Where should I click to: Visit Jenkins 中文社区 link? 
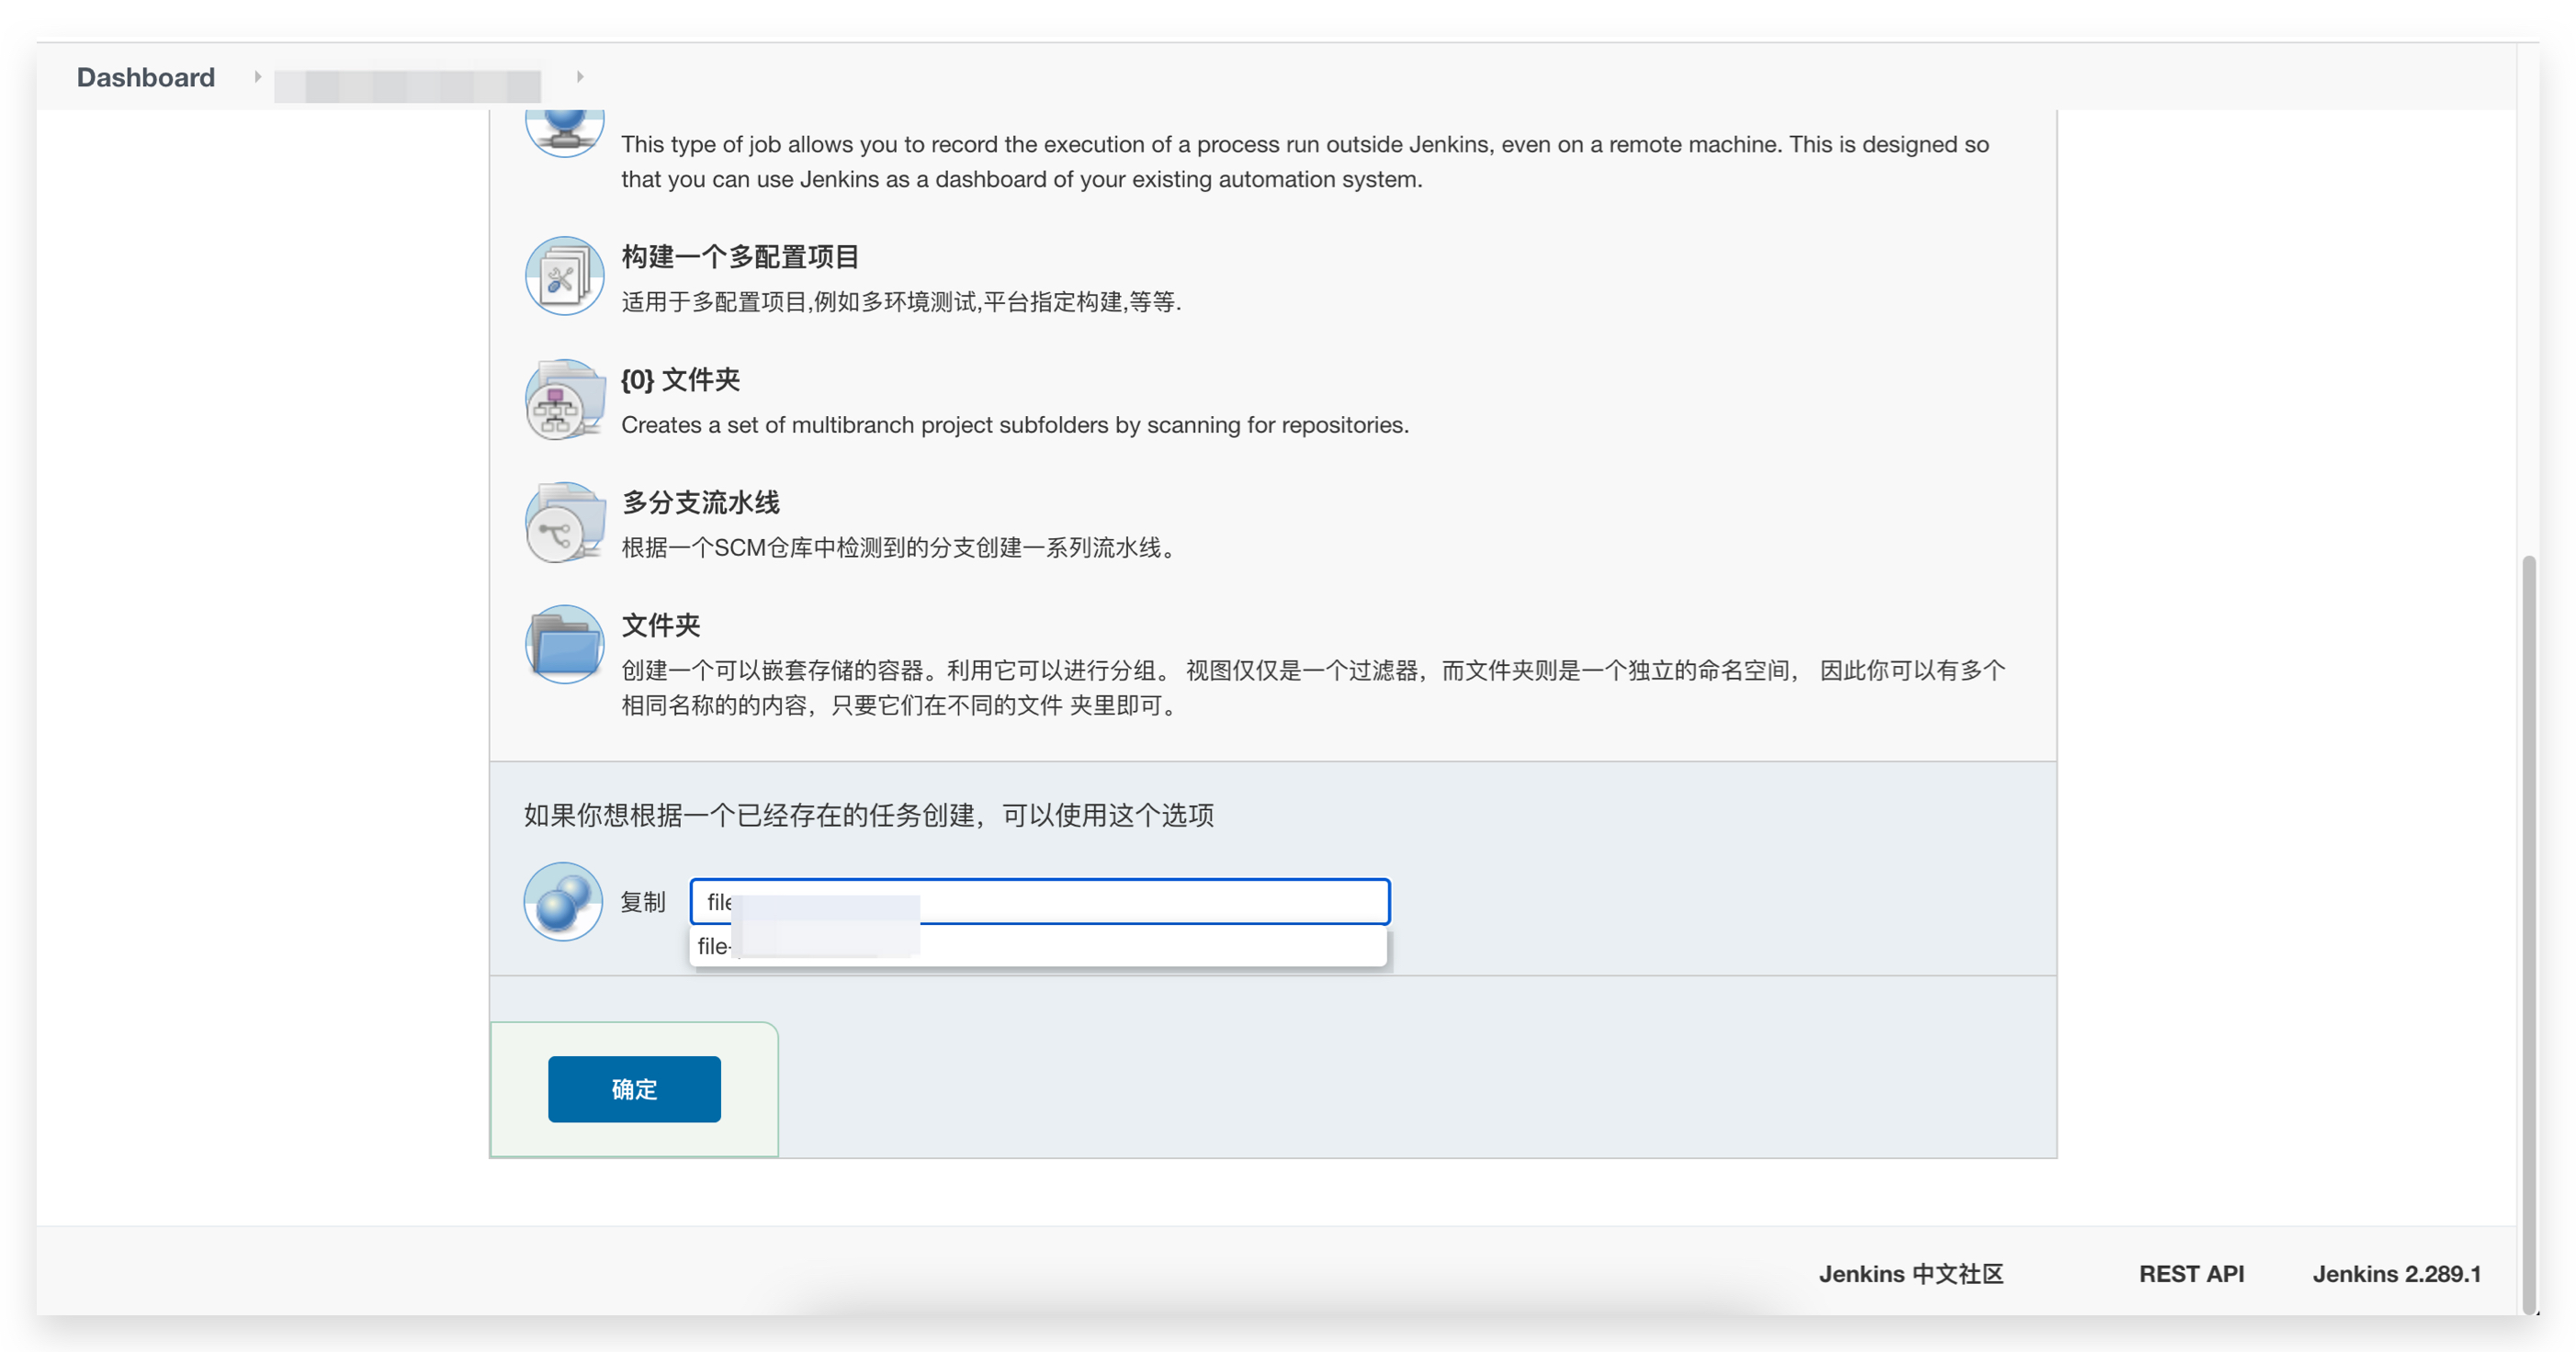tap(1910, 1273)
